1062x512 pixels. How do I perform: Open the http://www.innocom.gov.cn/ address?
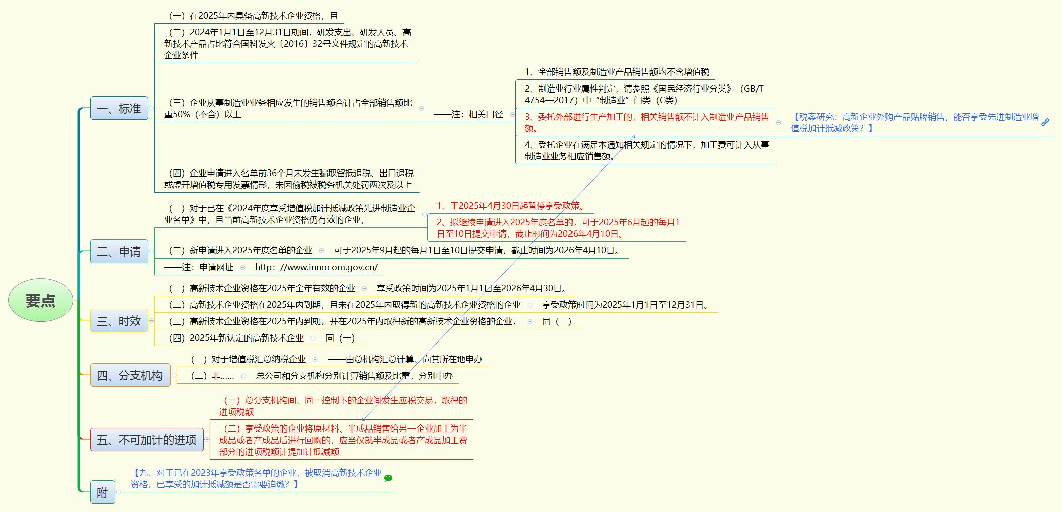click(x=316, y=267)
